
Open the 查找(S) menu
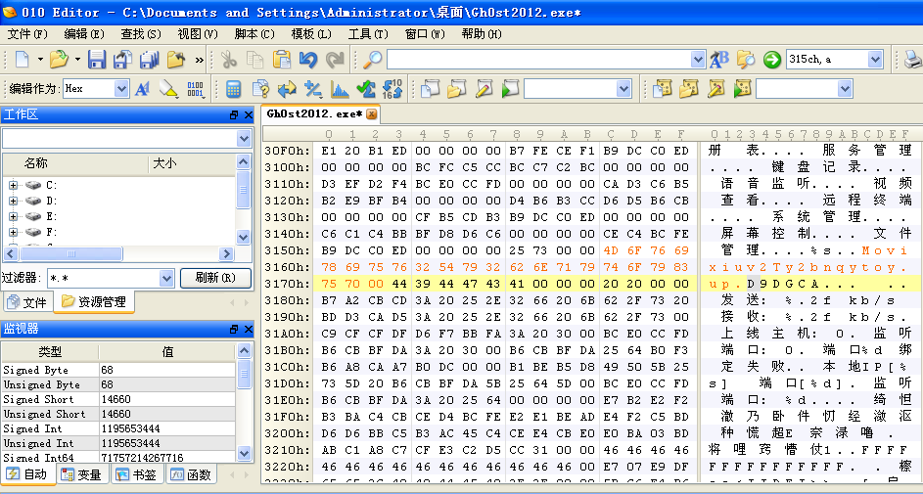141,34
